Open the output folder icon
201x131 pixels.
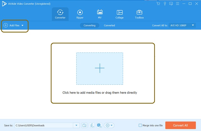coord(84,125)
